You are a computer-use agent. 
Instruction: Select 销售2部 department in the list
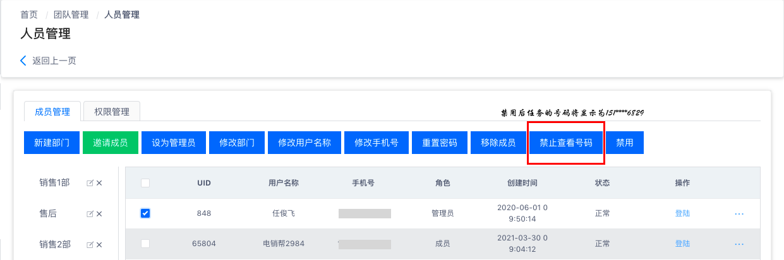[x=55, y=244]
